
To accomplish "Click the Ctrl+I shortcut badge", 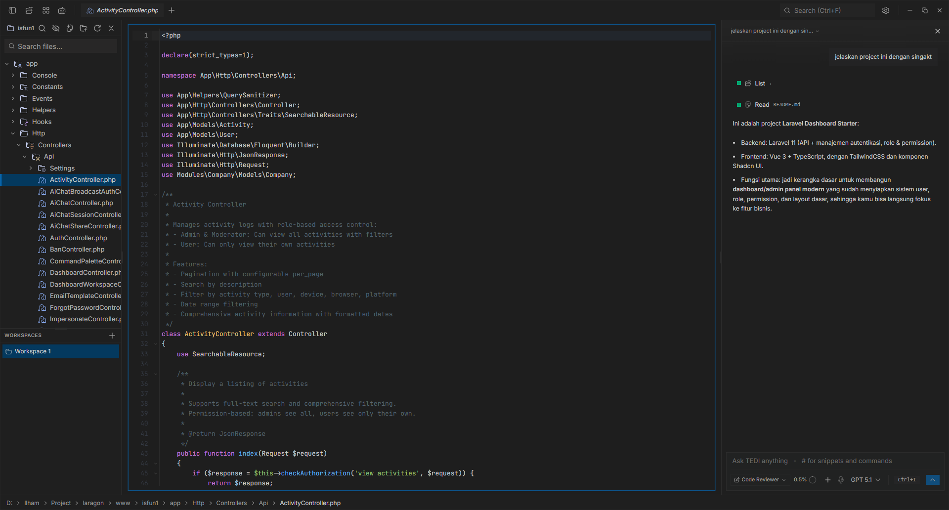I will (x=906, y=480).
